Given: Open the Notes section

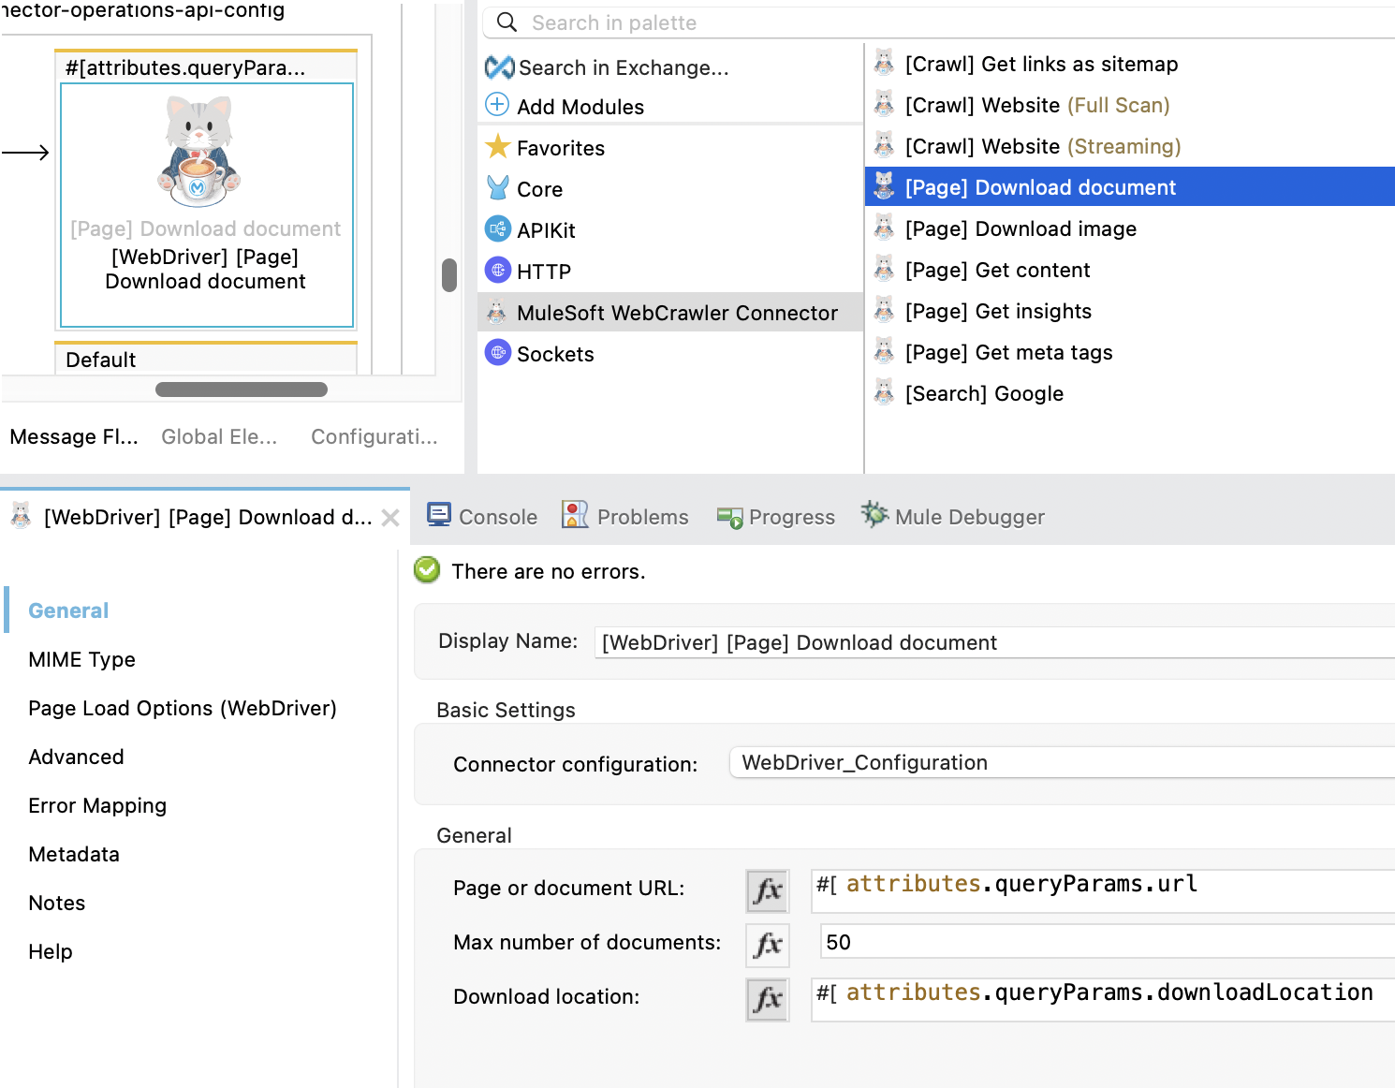Looking at the screenshot, I should [56, 903].
